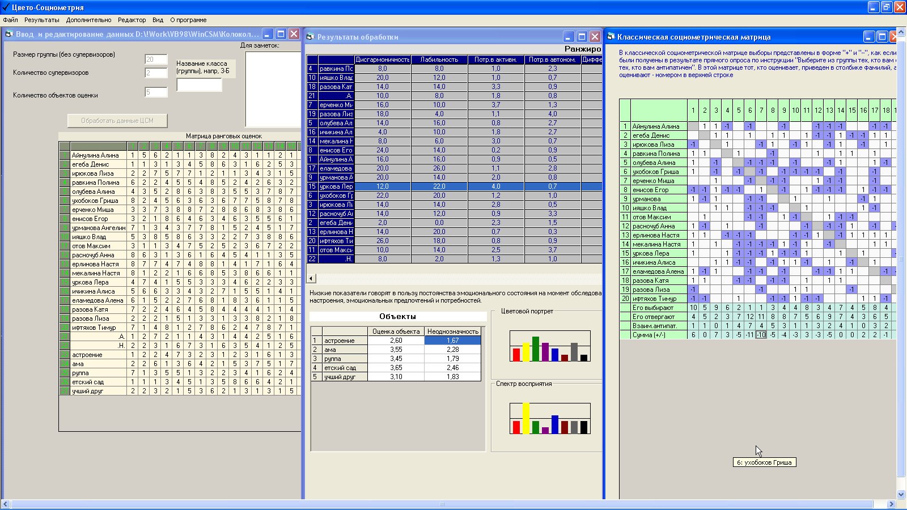907x510 pixels.
Task: Click the tall yellow bar in Спектр восприятия
Action: [x=526, y=418]
